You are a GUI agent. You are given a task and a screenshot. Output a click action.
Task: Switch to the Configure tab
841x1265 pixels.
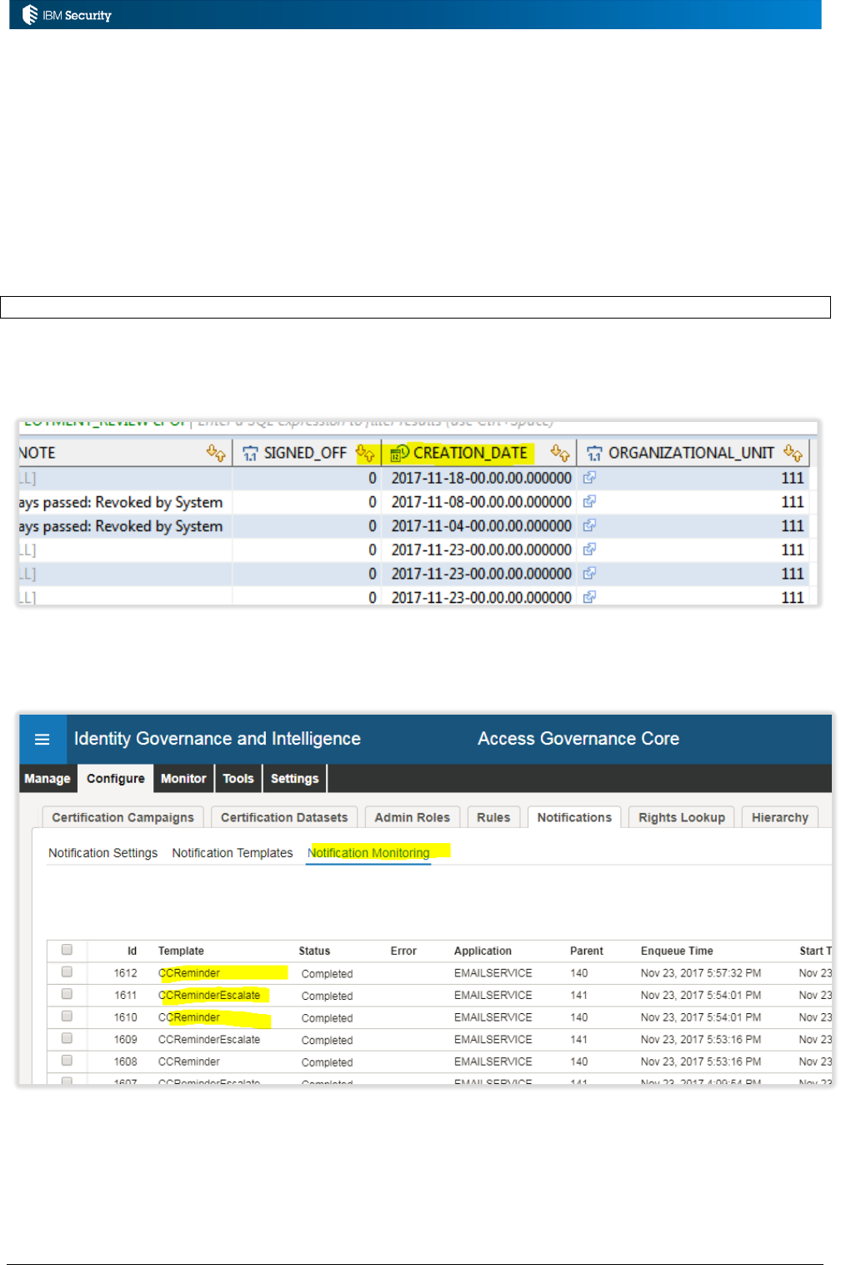click(x=116, y=778)
